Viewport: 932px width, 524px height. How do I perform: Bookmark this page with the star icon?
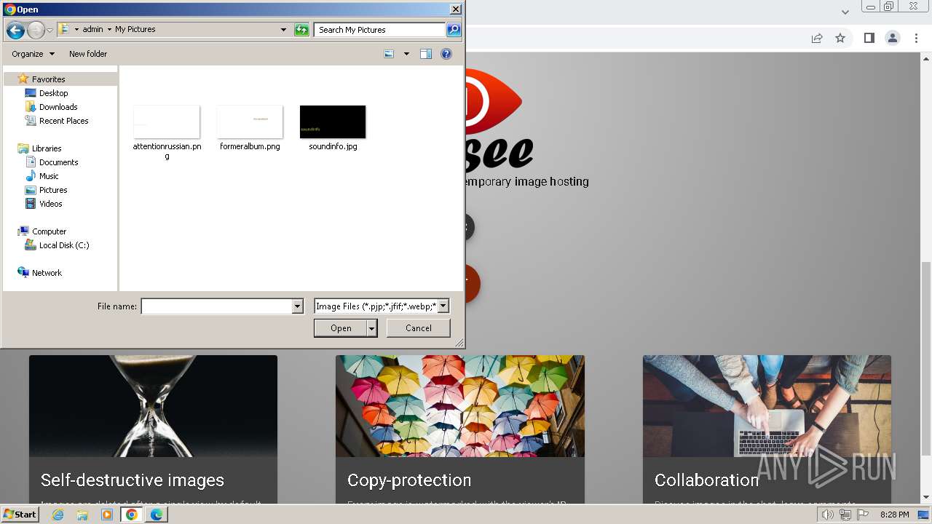point(840,38)
